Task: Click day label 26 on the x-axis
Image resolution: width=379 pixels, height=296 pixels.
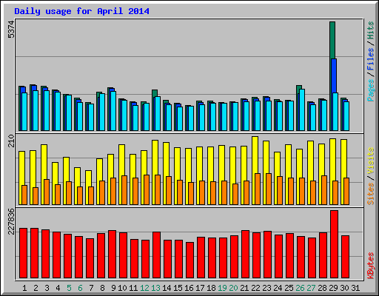Action: point(300,288)
